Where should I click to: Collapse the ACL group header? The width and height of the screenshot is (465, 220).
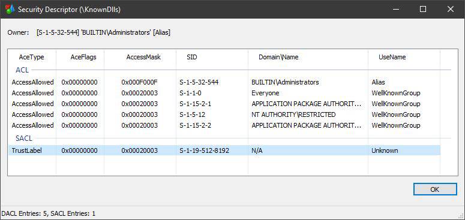22,70
